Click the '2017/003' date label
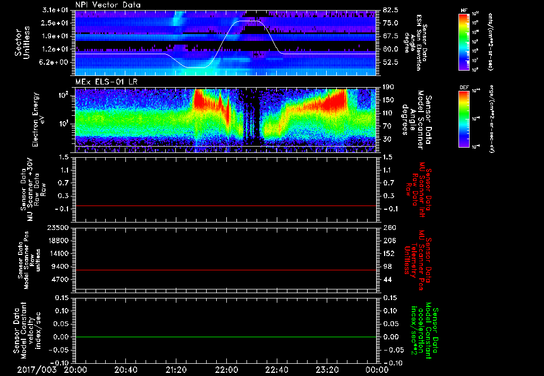Screen dimensions: 544x376 pyautogui.click(x=37, y=370)
